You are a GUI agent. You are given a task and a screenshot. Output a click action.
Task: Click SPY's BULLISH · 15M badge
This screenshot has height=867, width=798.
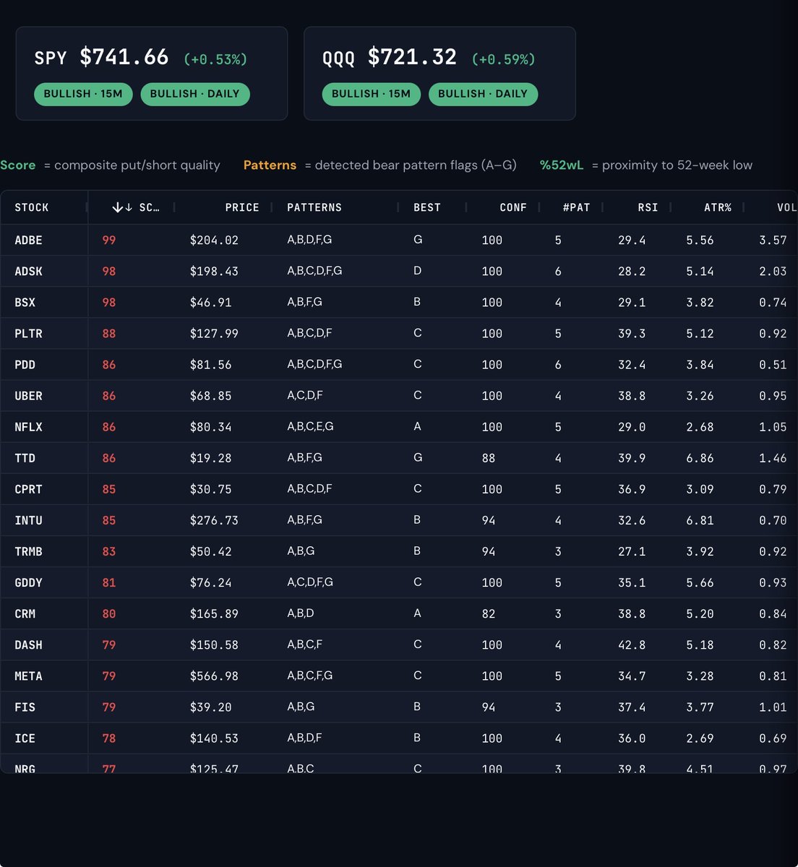pos(83,94)
